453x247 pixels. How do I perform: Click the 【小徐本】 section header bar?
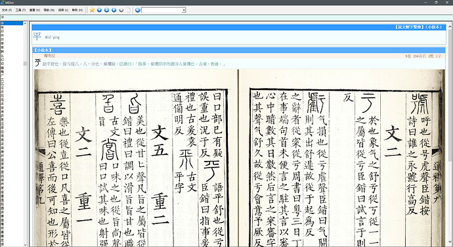pos(238,51)
